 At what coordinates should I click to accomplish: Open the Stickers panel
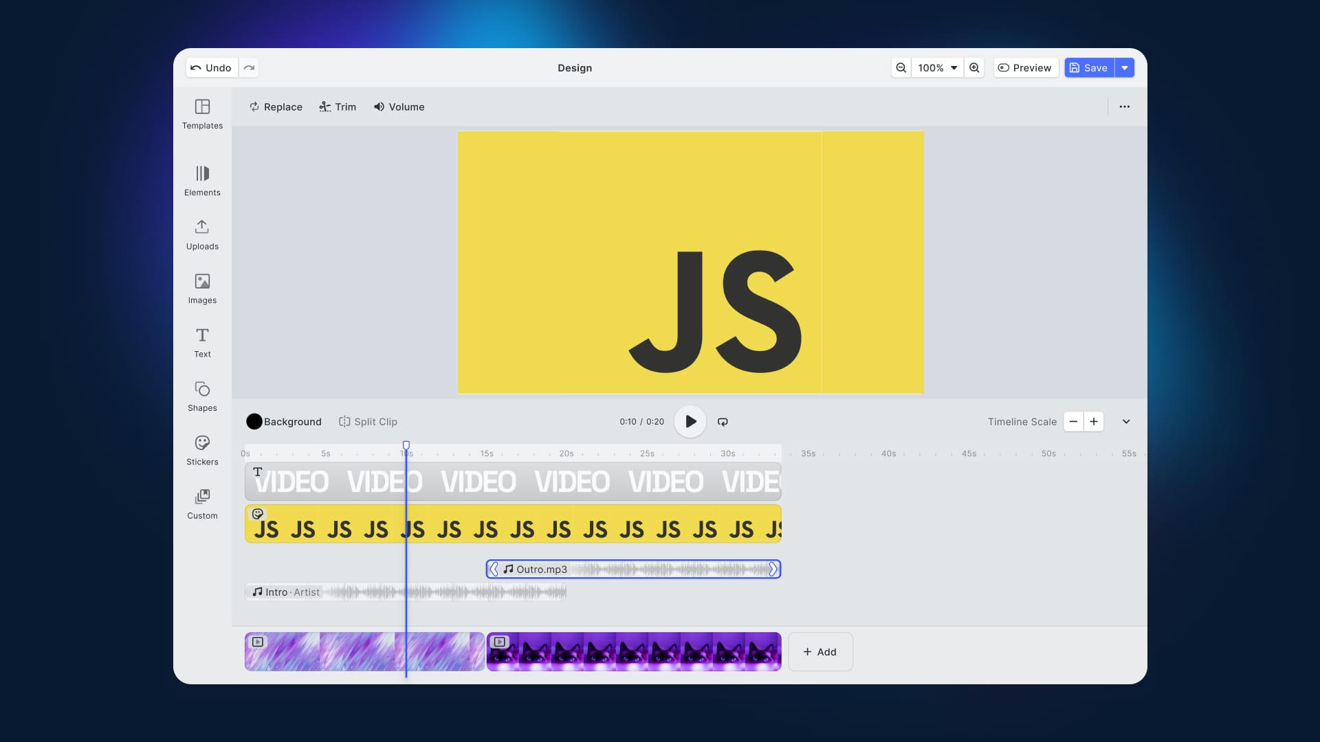pyautogui.click(x=201, y=450)
